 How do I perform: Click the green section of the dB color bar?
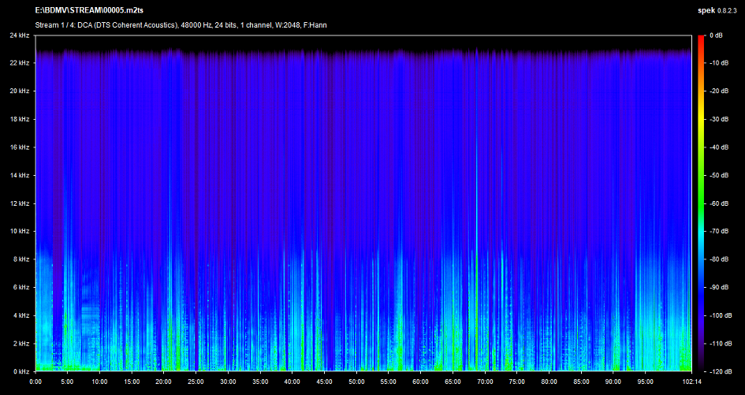(x=701, y=189)
